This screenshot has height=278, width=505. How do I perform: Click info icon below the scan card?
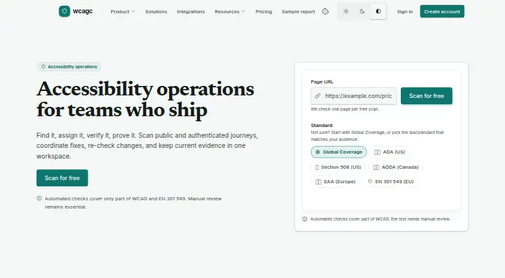click(x=305, y=219)
